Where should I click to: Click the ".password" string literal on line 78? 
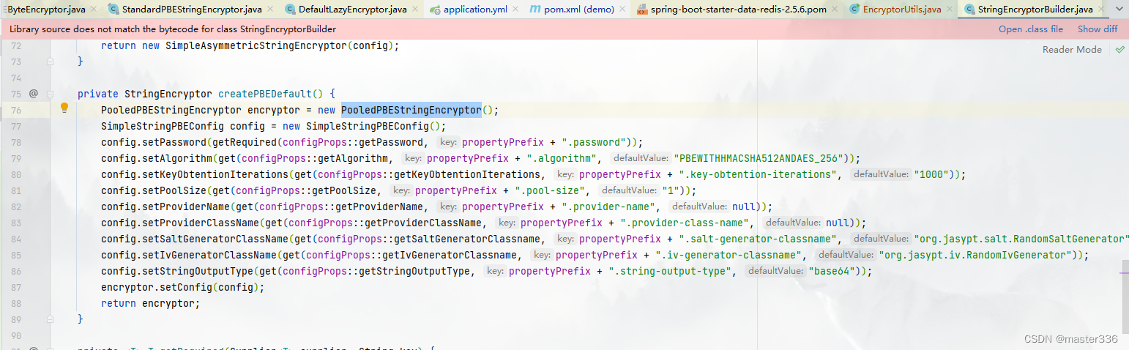coord(591,142)
